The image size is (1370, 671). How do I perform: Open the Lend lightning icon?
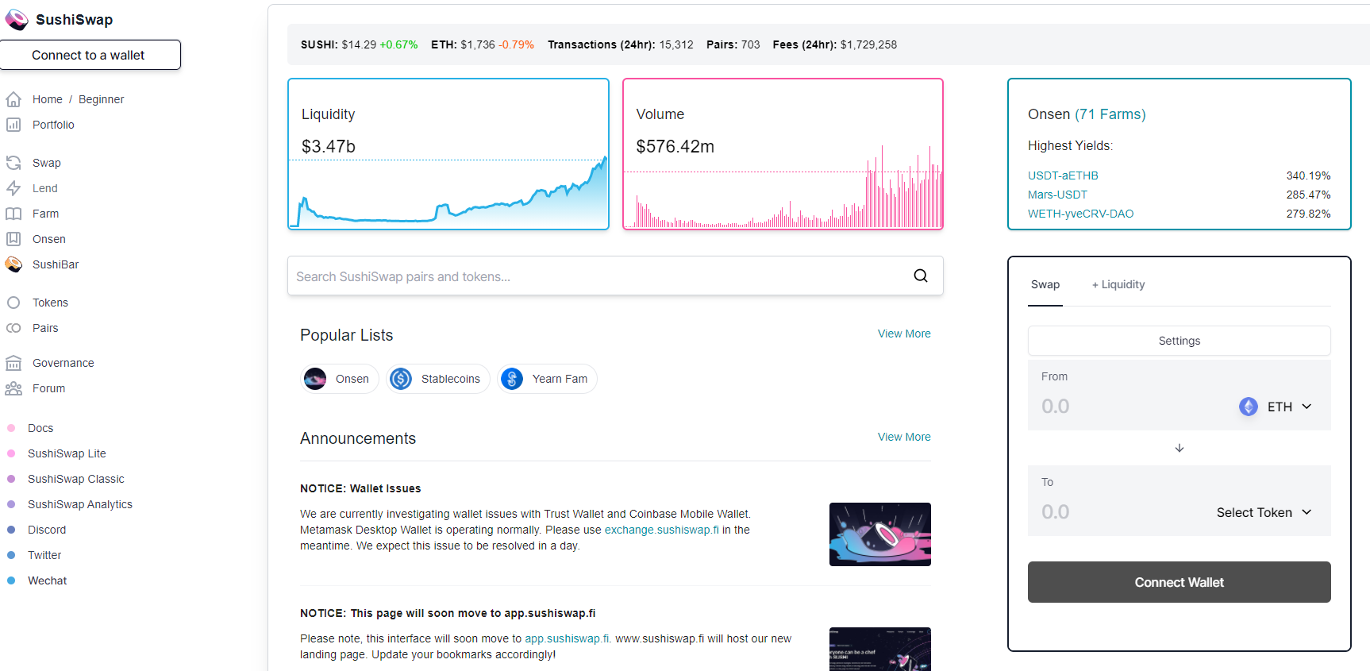pos(13,188)
